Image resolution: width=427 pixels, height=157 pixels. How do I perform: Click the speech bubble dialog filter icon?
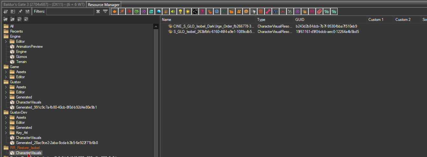[x=246, y=11]
